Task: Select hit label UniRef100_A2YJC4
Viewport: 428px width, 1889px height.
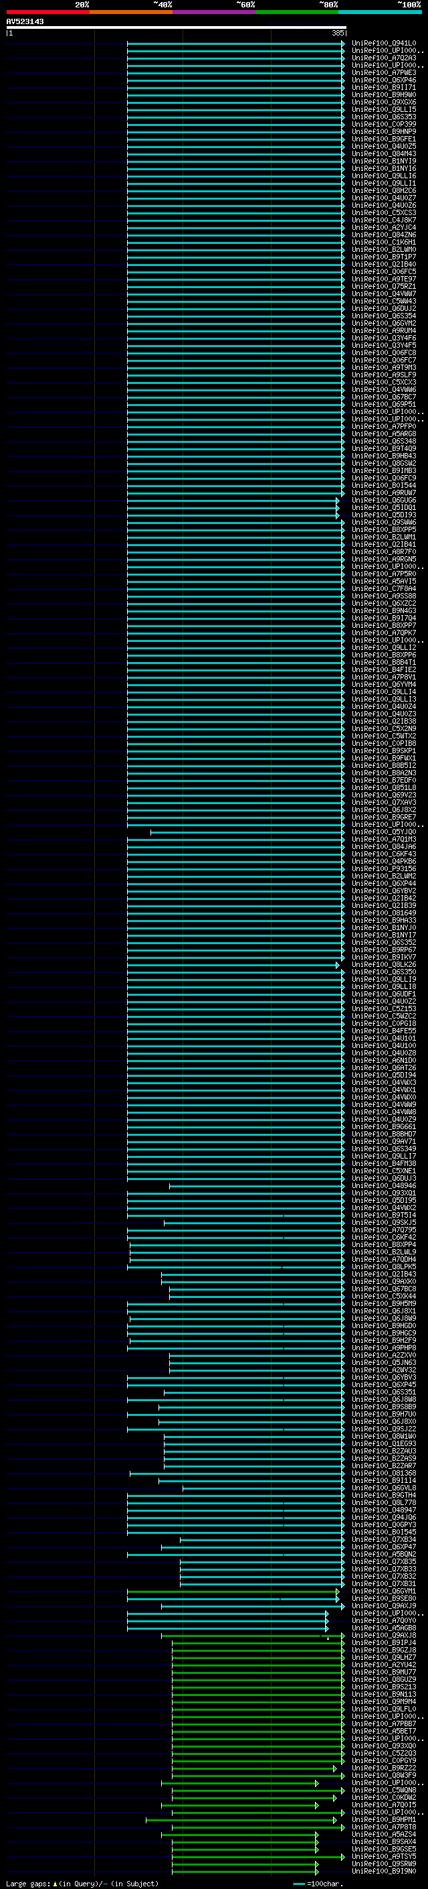Action: [x=383, y=227]
